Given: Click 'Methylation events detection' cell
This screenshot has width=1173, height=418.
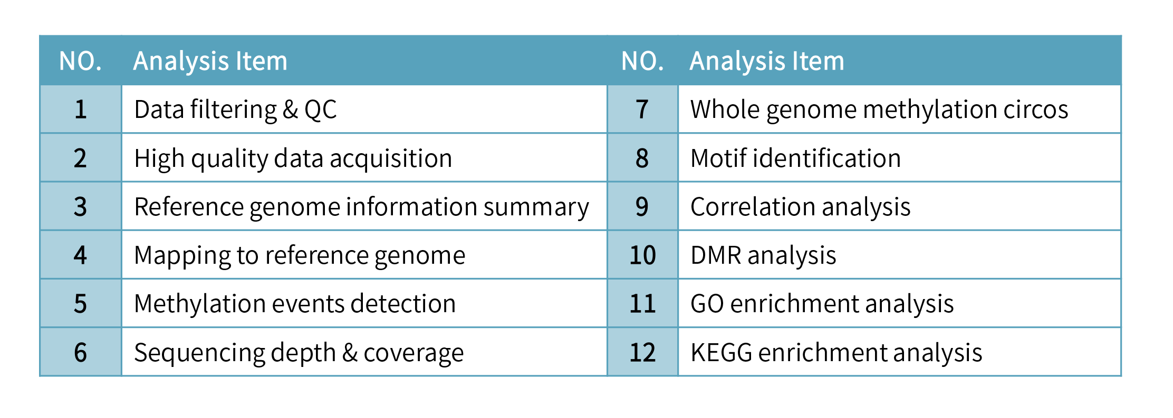Looking at the screenshot, I should pyautogui.click(x=295, y=304).
